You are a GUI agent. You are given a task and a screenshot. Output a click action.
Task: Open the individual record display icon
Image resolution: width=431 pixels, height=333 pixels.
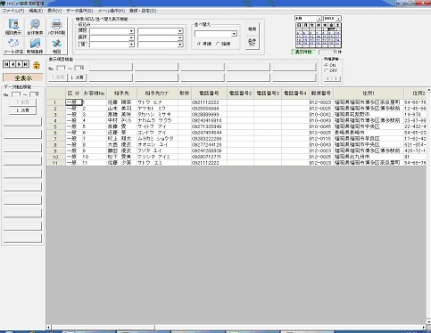coord(13,24)
